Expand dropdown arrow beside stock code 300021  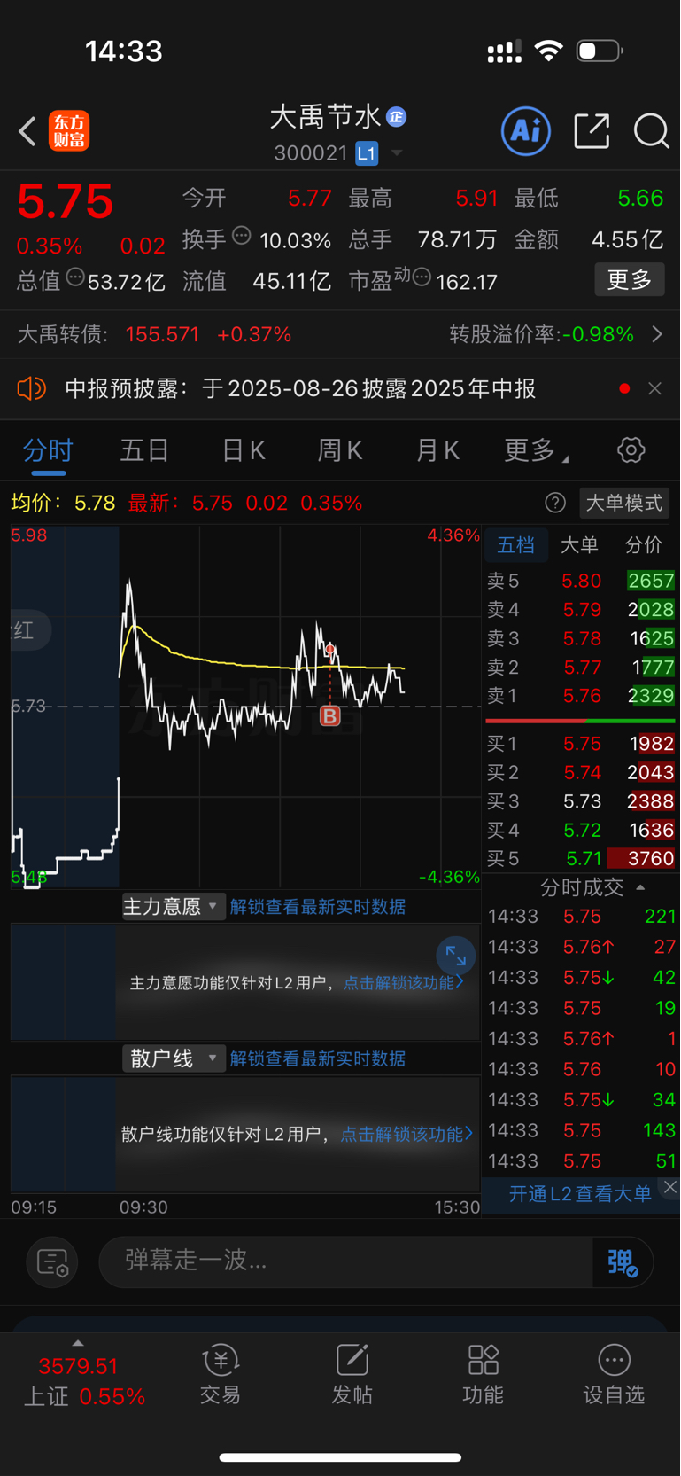[397, 153]
